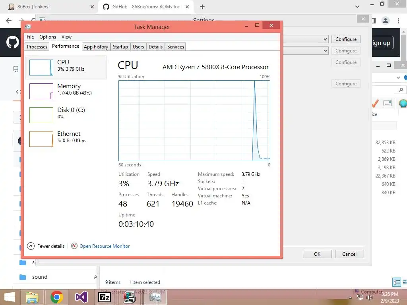Image resolution: width=407 pixels, height=305 pixels.
Task: Click OK in the Settings dialog
Action: tap(317, 254)
